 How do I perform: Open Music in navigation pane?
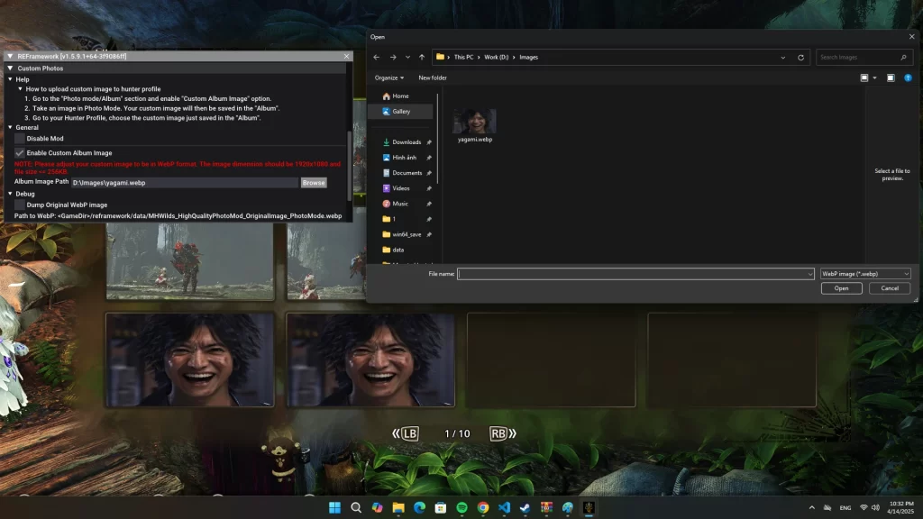(400, 204)
